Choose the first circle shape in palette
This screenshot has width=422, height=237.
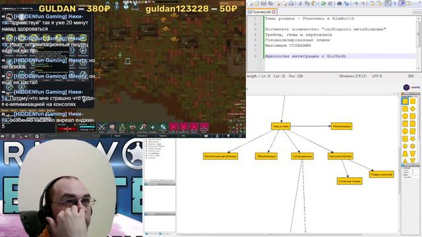[405, 117]
